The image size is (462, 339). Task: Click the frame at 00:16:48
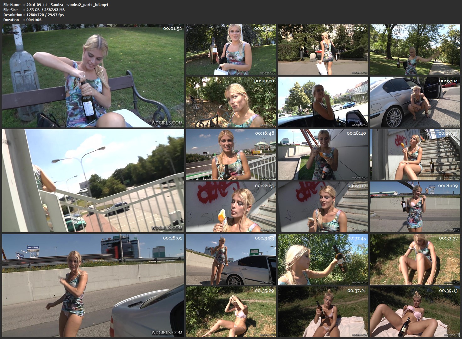tap(231, 154)
